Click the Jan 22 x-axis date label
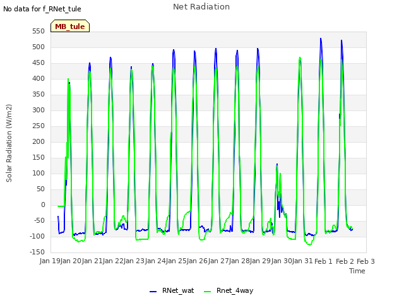The image size is (404, 303). [x=113, y=261]
